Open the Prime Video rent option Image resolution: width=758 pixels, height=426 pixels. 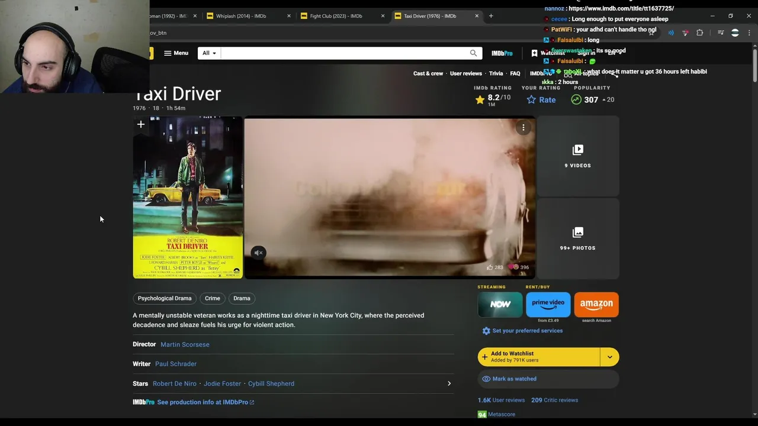pyautogui.click(x=548, y=305)
